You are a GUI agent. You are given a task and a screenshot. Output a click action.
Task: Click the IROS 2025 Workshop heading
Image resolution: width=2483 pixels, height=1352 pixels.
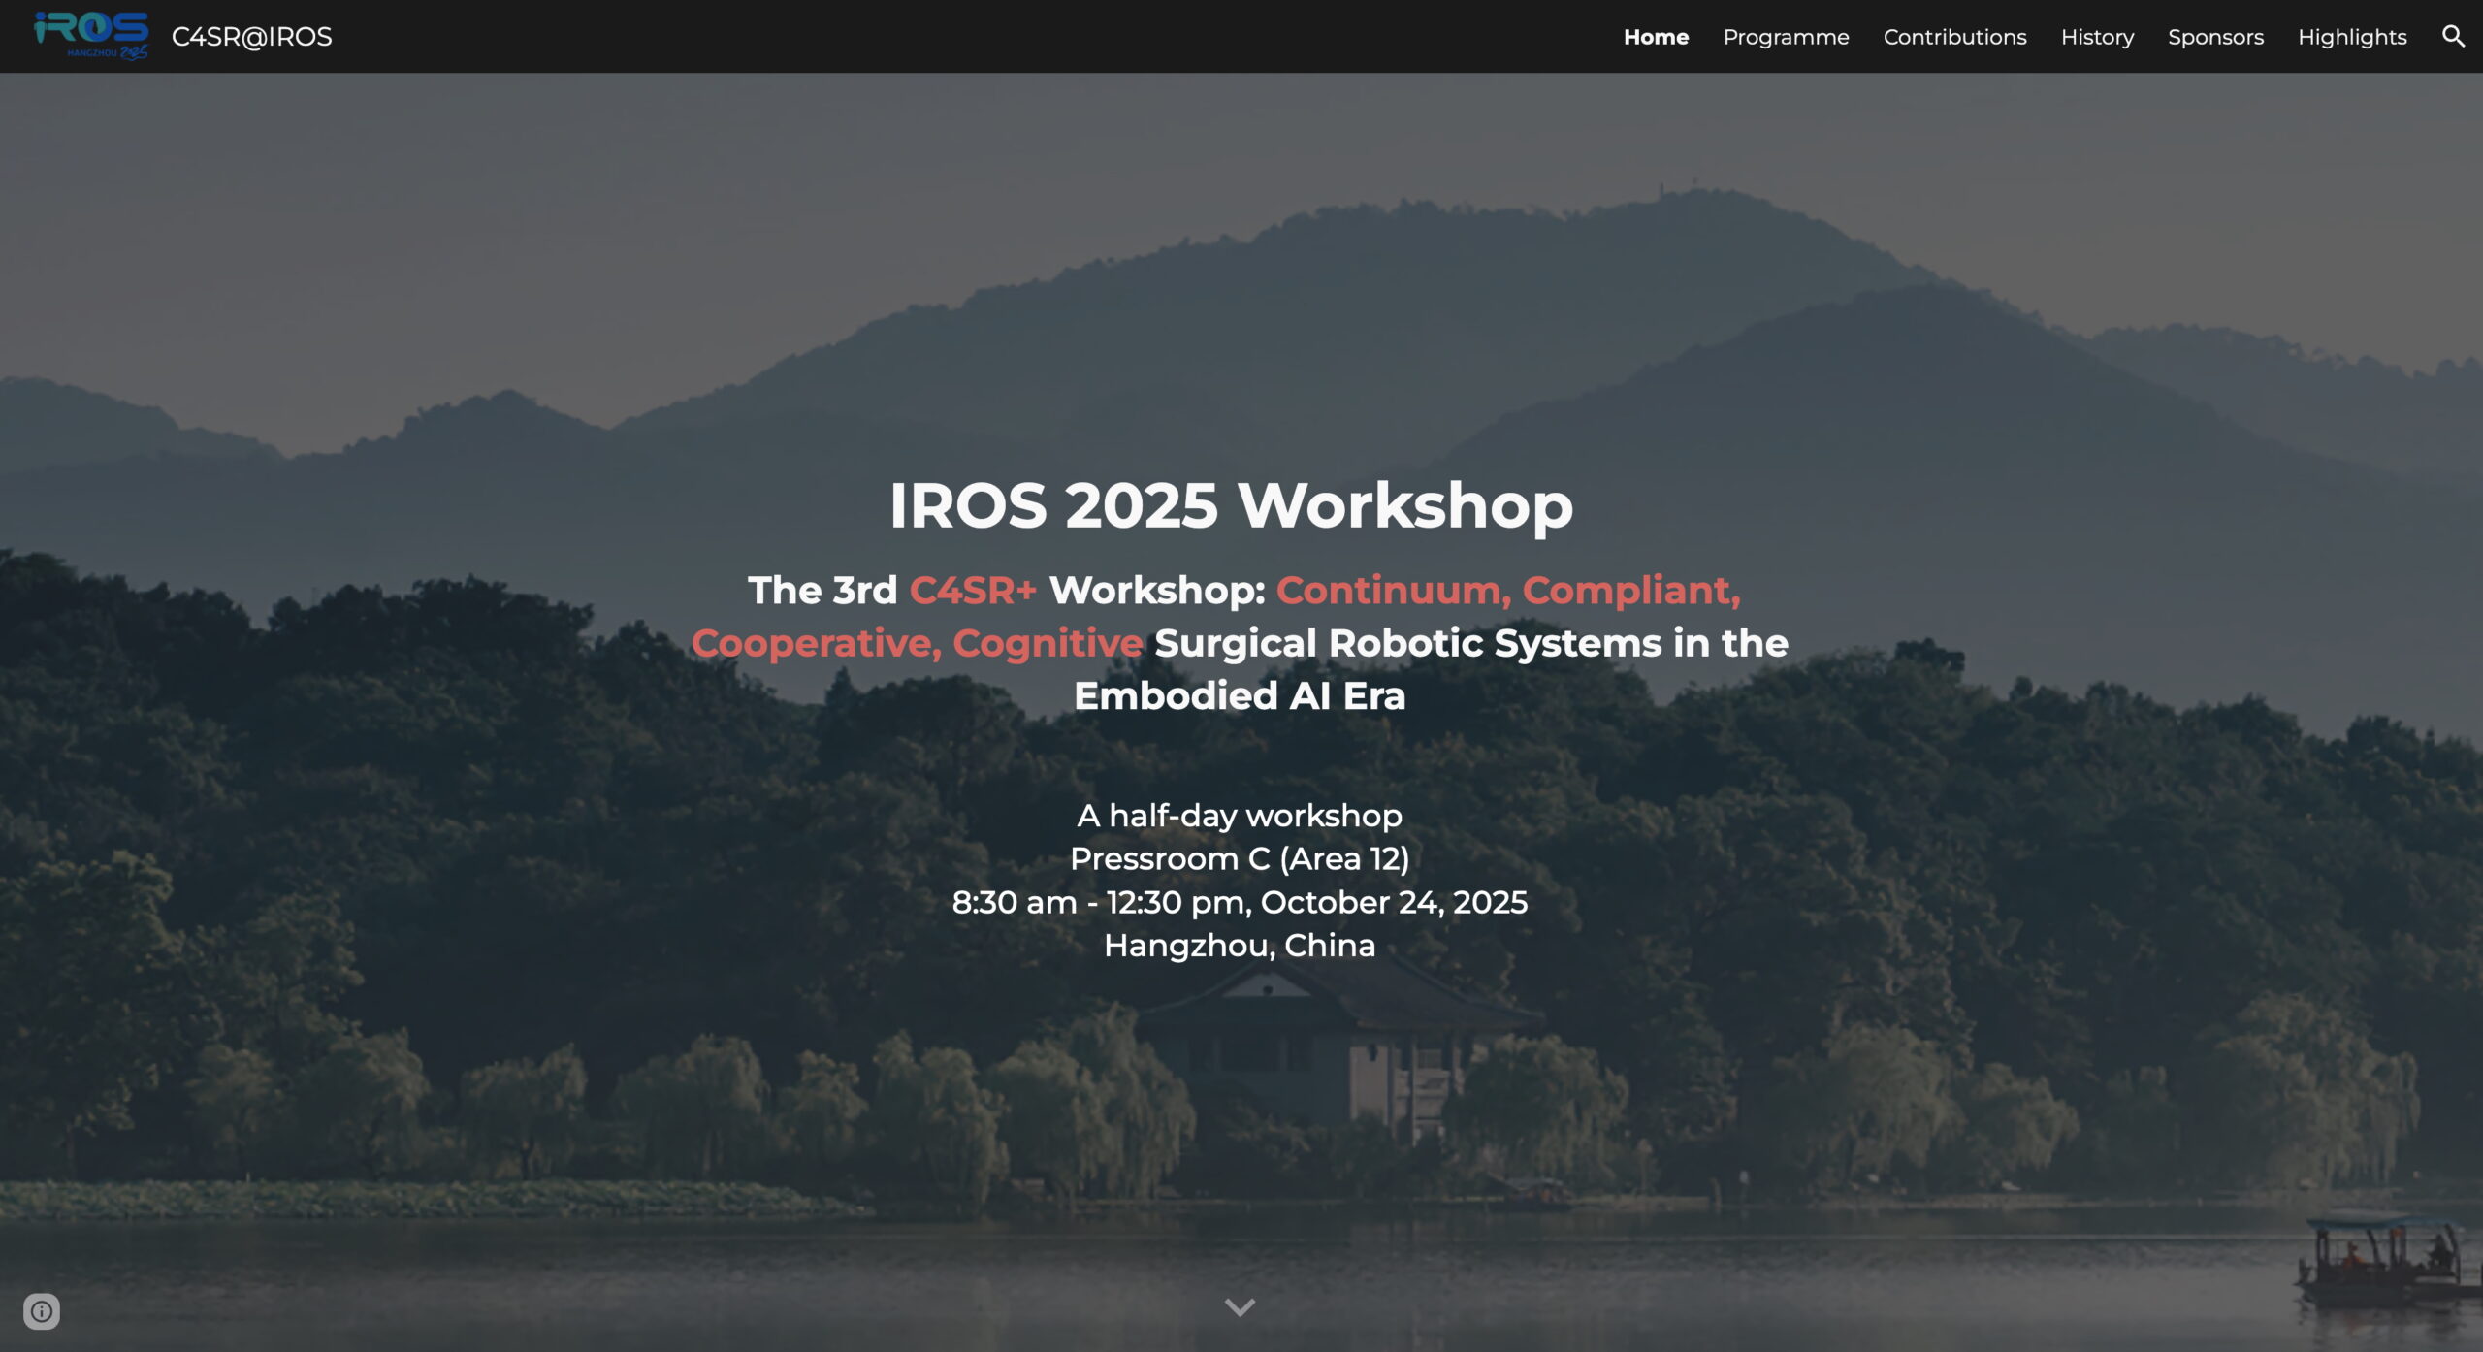1231,505
